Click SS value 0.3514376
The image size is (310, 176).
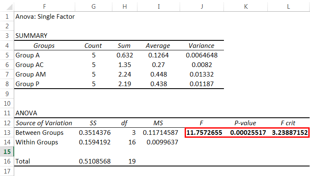pos(95,132)
